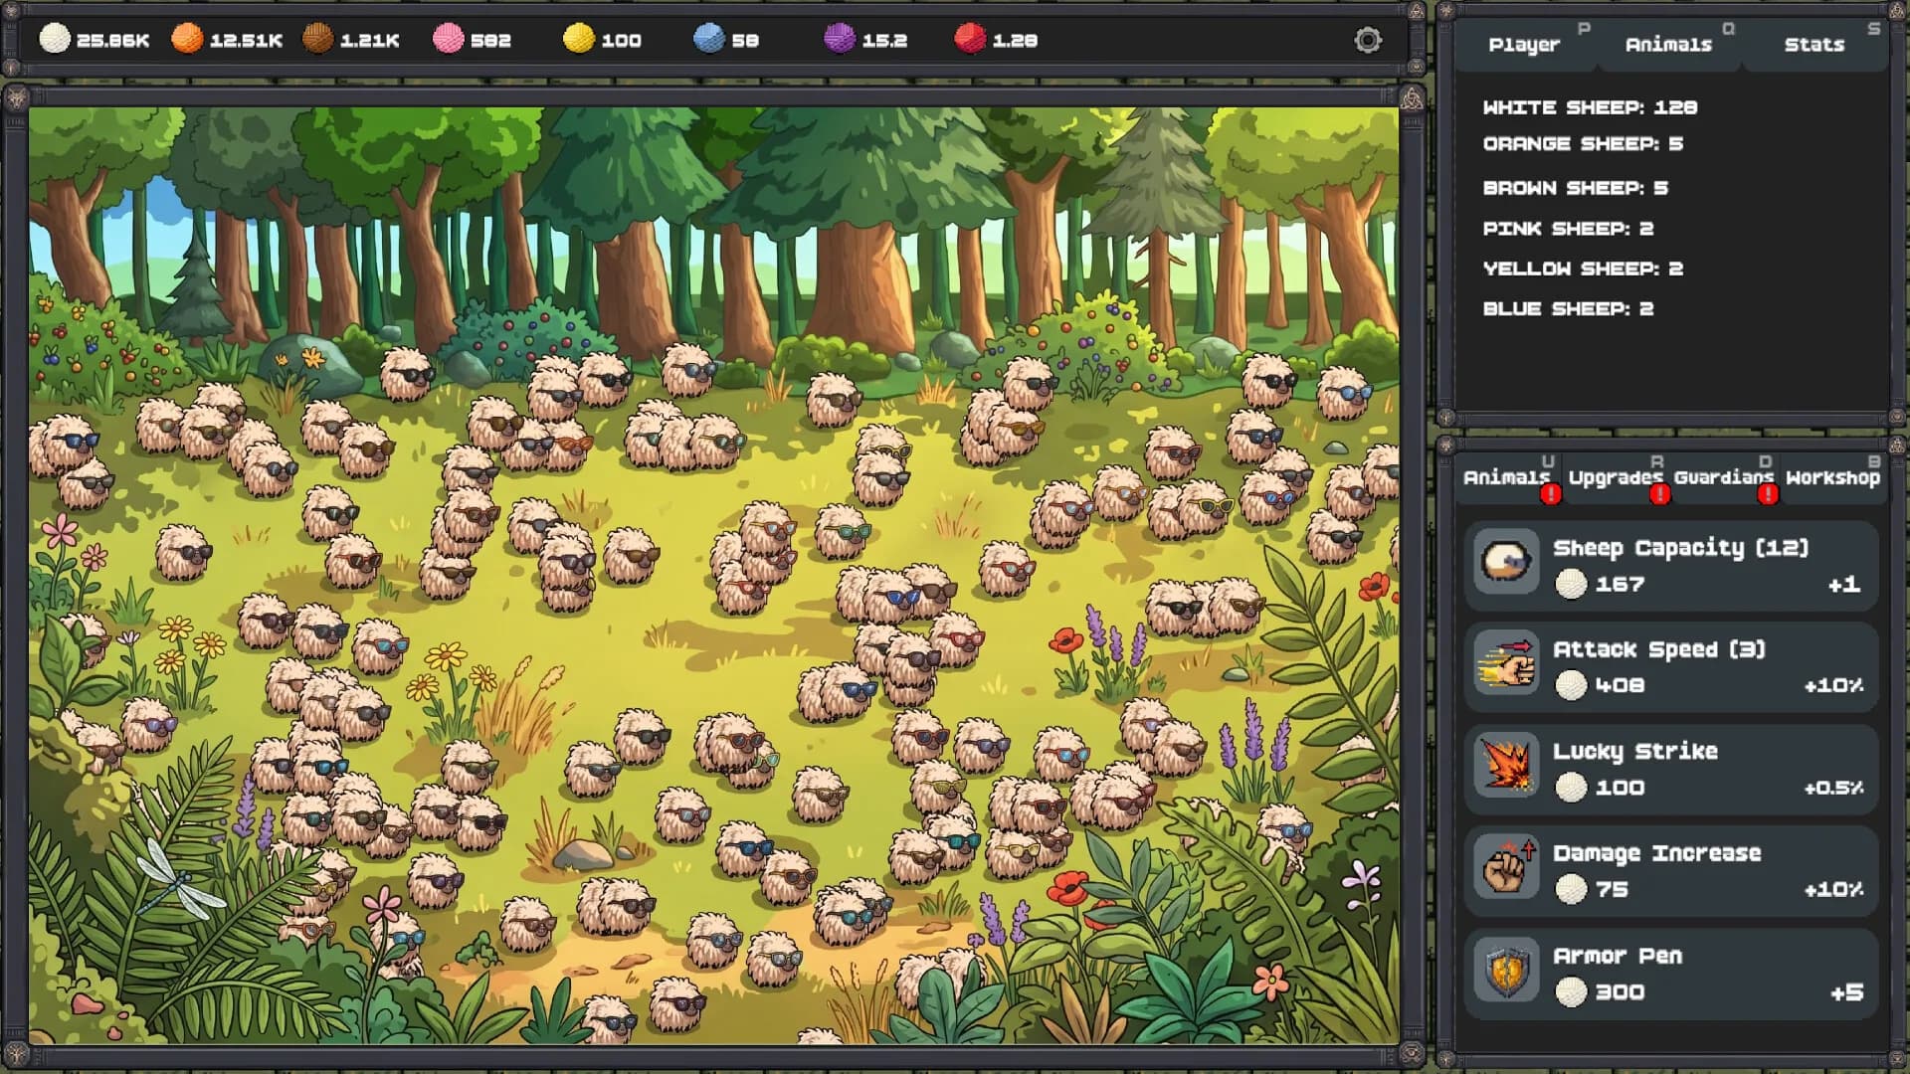Viewport: 1910px width, 1074px height.
Task: Click the red alert badge under Guardians
Action: point(1768,494)
